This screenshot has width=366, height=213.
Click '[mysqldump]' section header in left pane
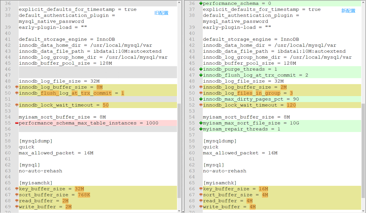click(36, 141)
